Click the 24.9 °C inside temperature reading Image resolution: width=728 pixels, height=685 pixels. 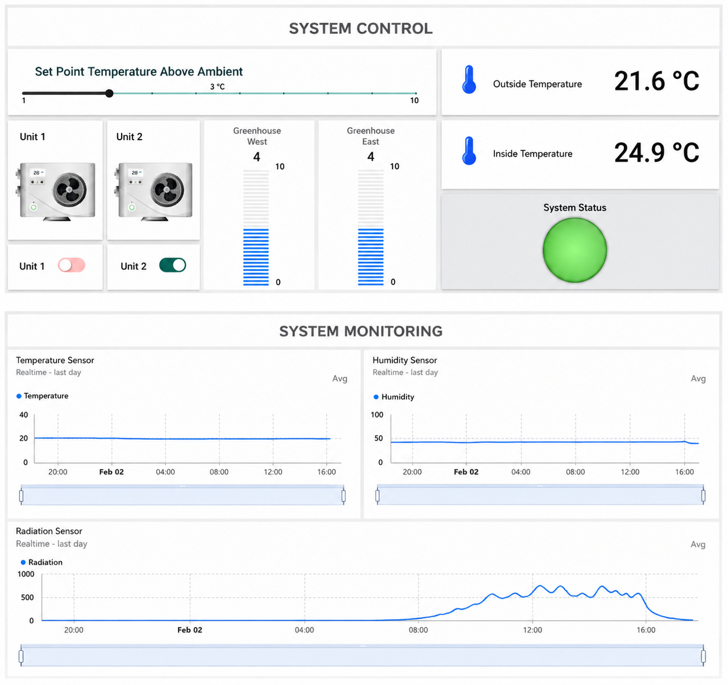tap(656, 153)
